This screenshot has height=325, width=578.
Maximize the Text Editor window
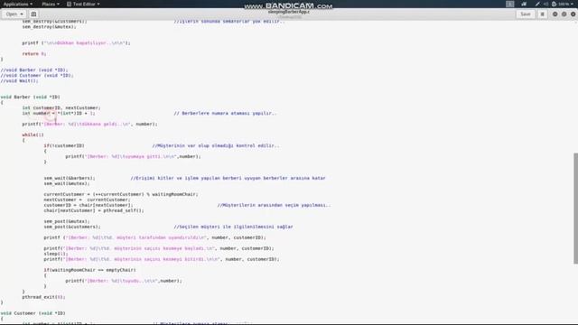tap(564, 14)
